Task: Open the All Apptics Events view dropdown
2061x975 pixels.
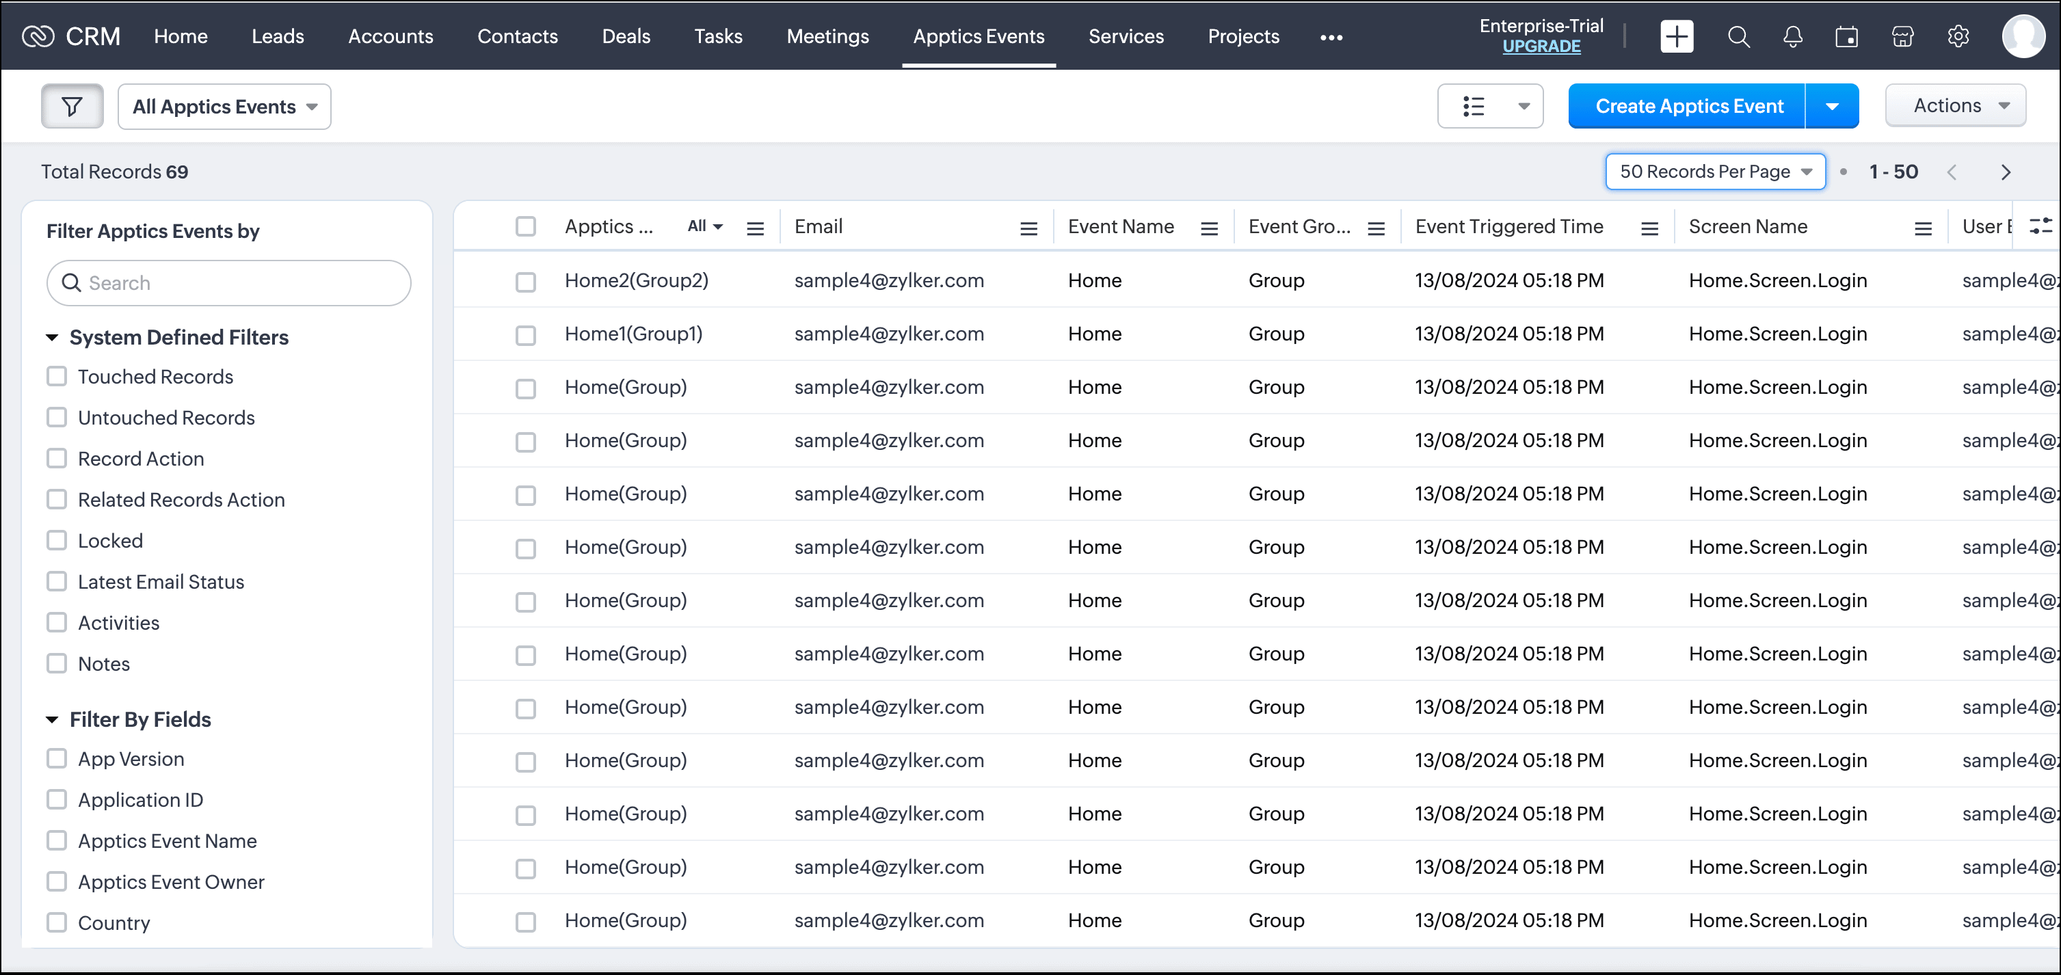Action: click(224, 107)
